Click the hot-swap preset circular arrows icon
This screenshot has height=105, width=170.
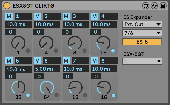pyautogui.click(x=154, y=6)
